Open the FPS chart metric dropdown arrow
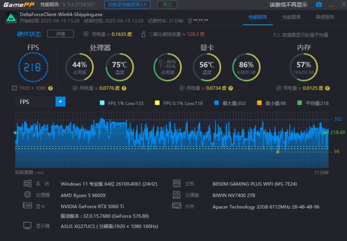Viewport: 347px width, 241px height. click(60, 102)
